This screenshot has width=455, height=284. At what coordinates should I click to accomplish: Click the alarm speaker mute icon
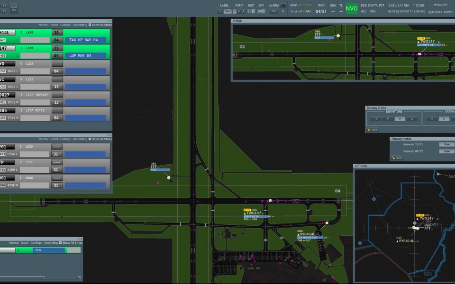[x=283, y=6]
